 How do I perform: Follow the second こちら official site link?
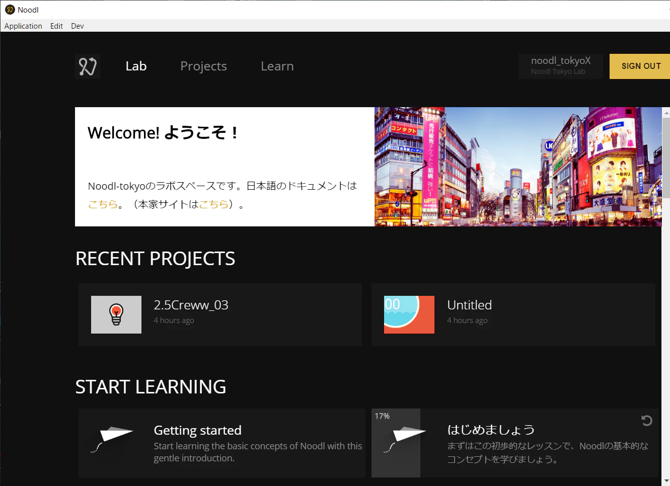214,204
